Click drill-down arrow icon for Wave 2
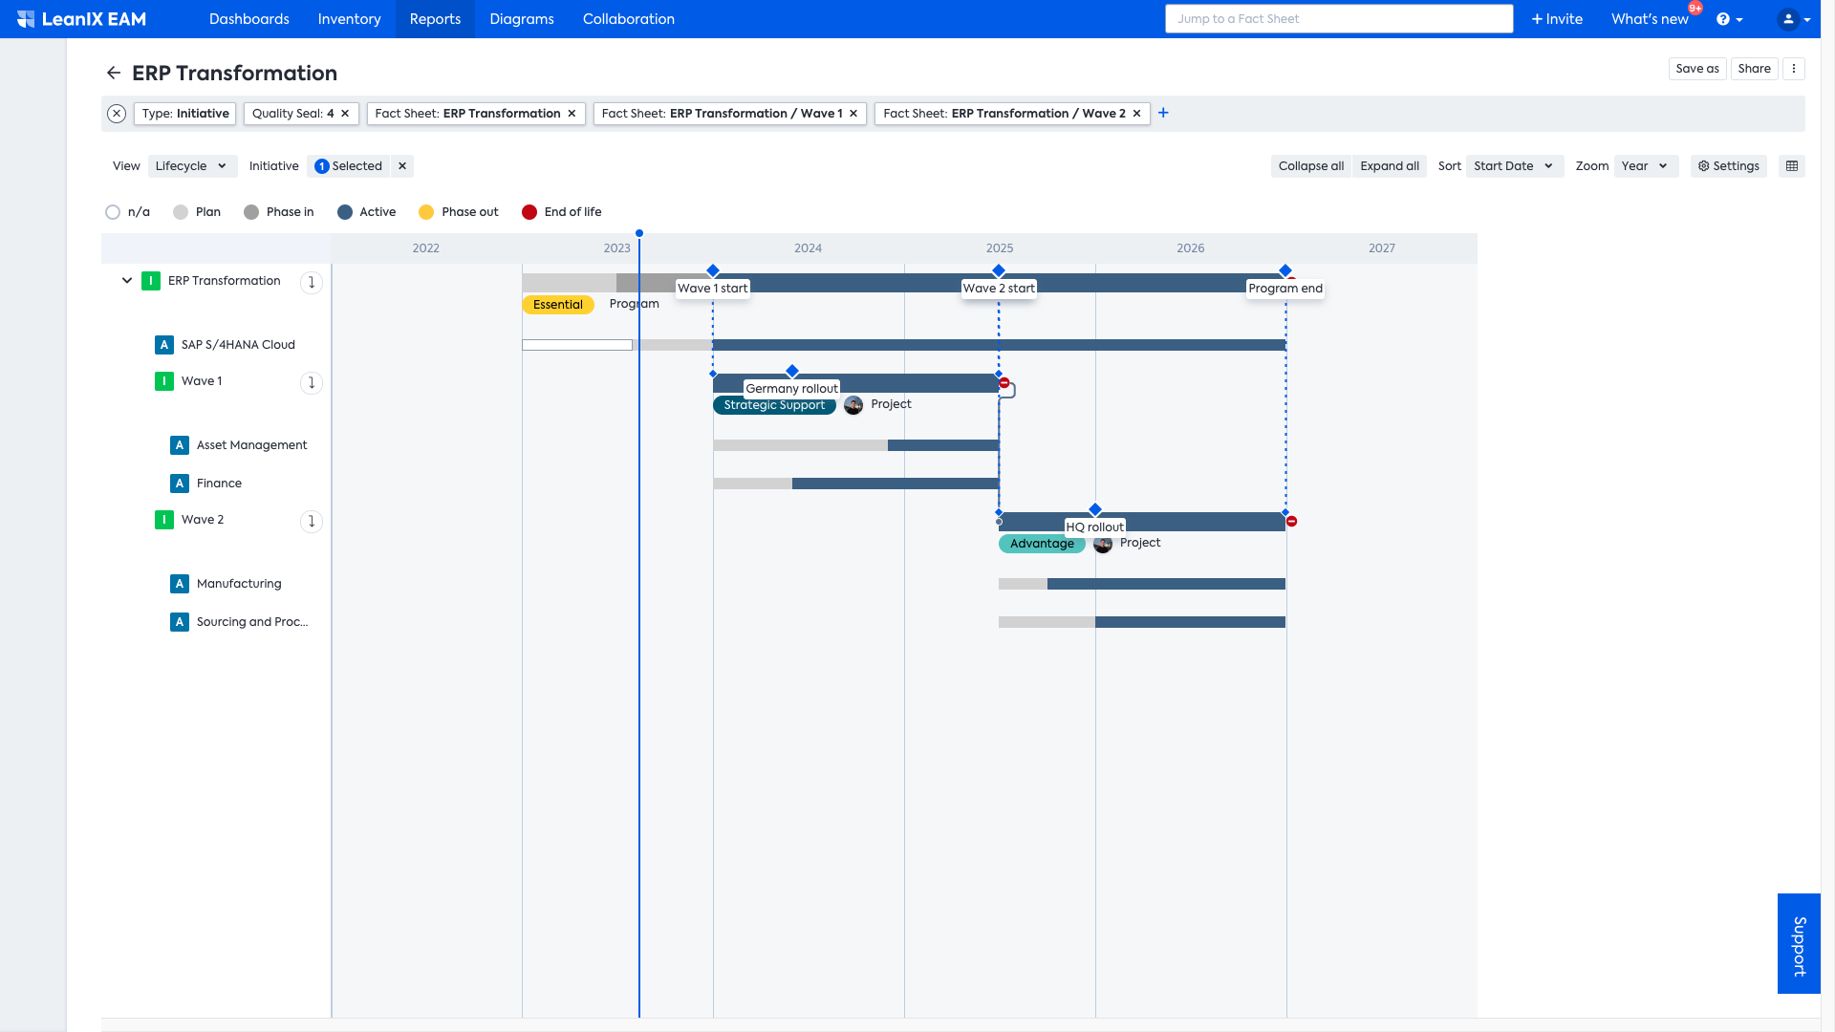 [x=312, y=522]
